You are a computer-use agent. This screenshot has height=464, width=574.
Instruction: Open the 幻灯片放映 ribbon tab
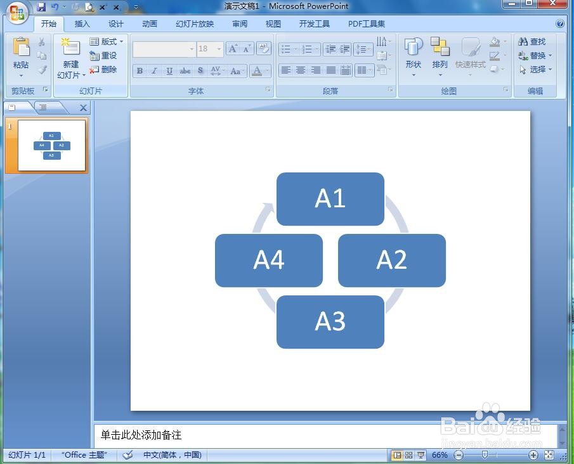(195, 24)
